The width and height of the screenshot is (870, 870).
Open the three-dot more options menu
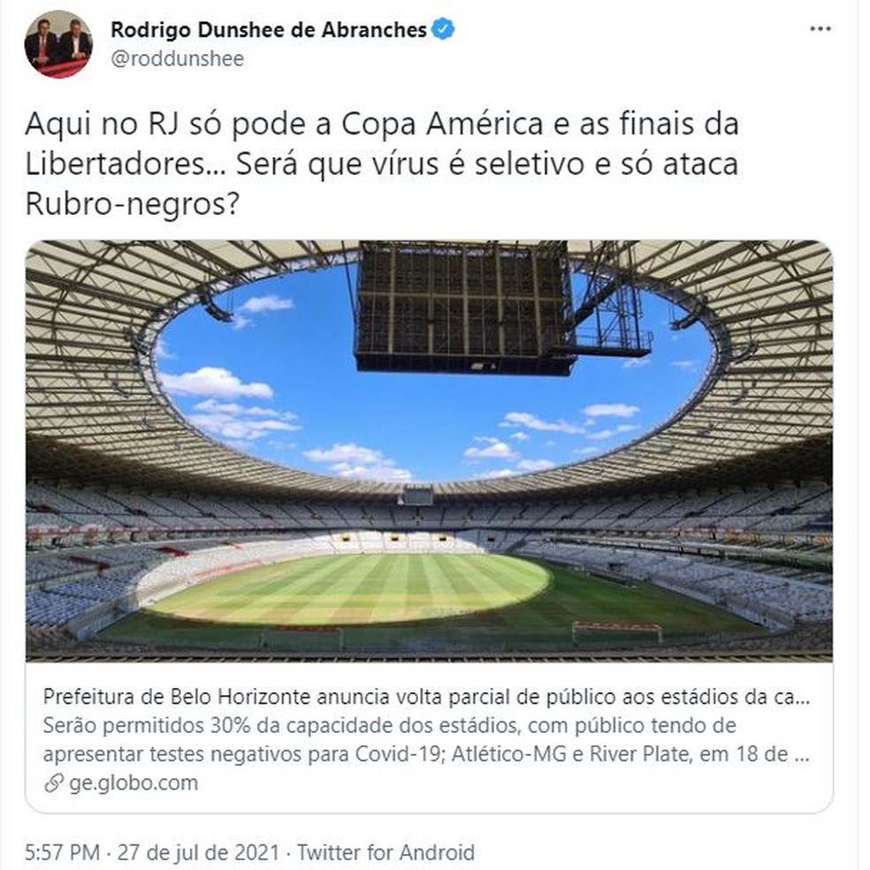pos(820,29)
